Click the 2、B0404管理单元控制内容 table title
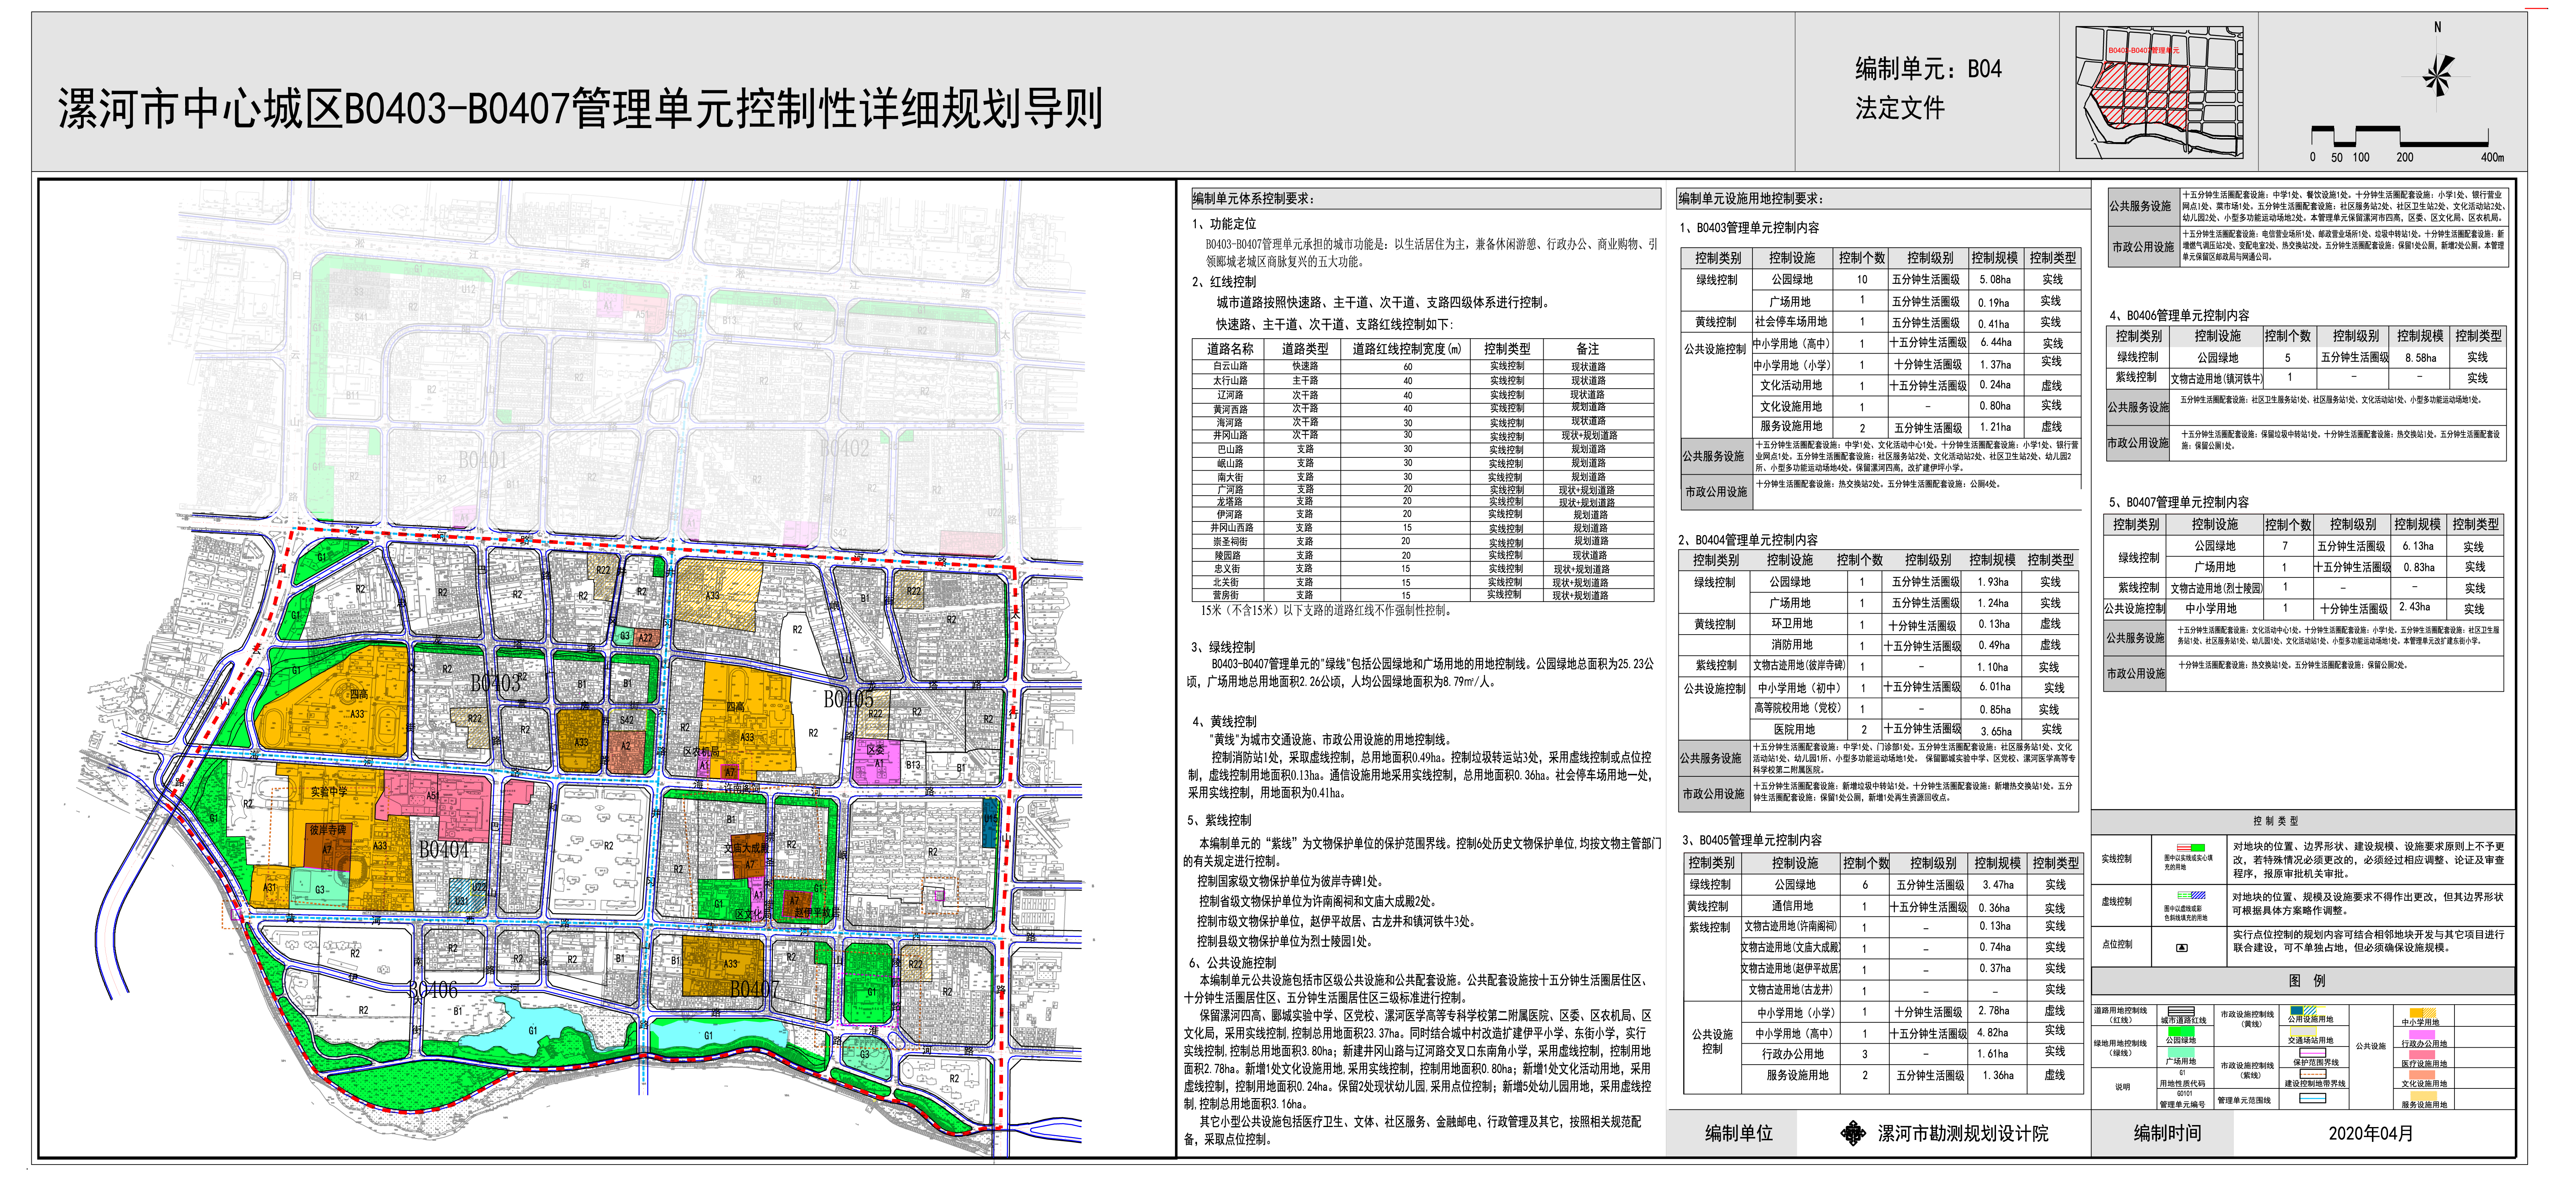The height and width of the screenshot is (1177, 2576). tap(1748, 540)
